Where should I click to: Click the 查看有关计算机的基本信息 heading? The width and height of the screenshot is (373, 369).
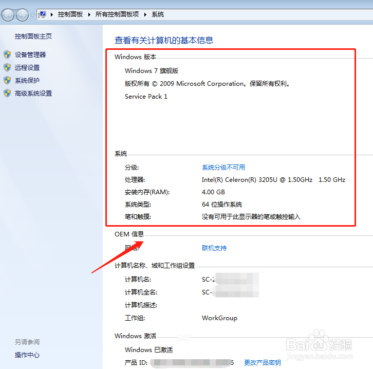pyautogui.click(x=164, y=40)
